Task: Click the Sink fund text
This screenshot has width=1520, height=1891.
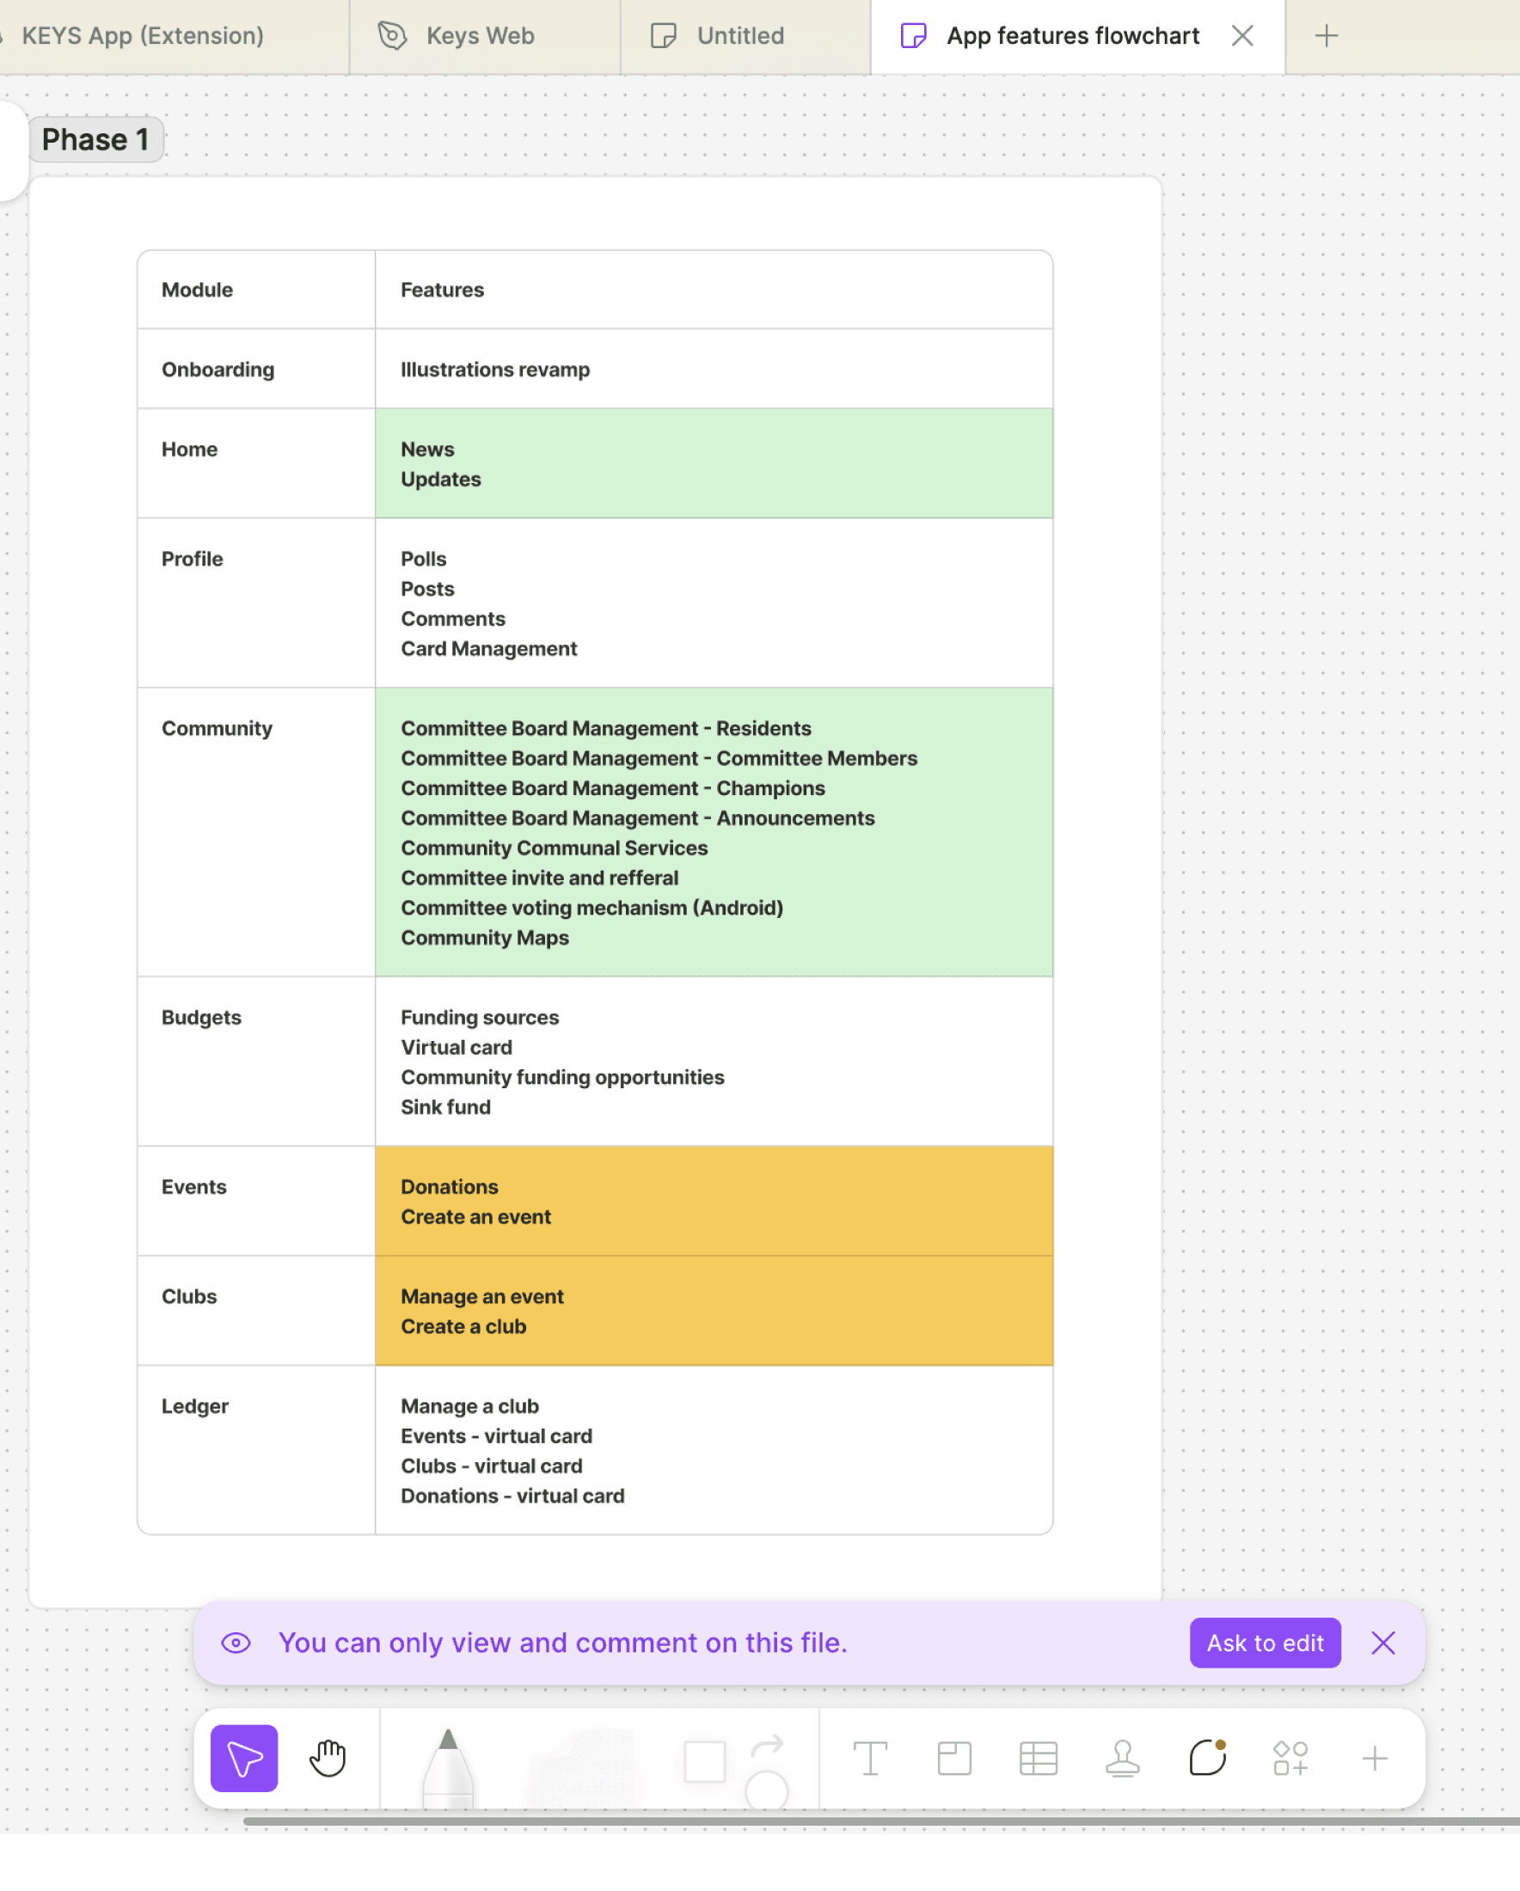Action: pos(445,1107)
